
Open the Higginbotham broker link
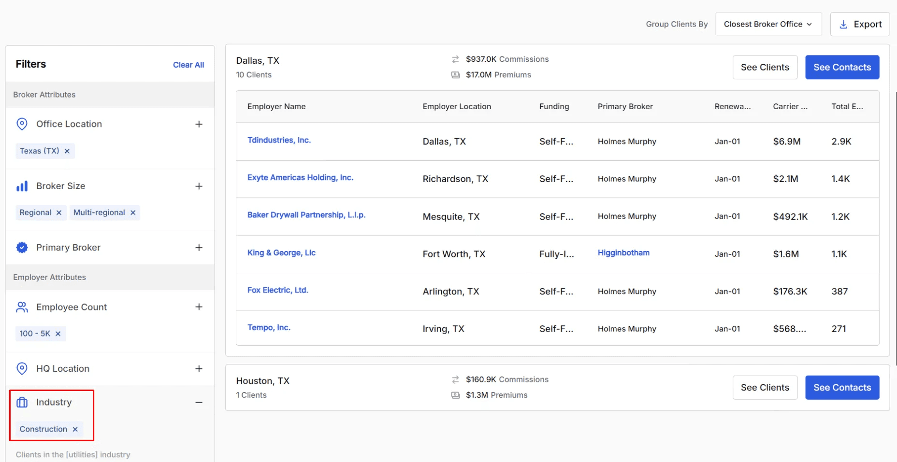click(x=623, y=252)
